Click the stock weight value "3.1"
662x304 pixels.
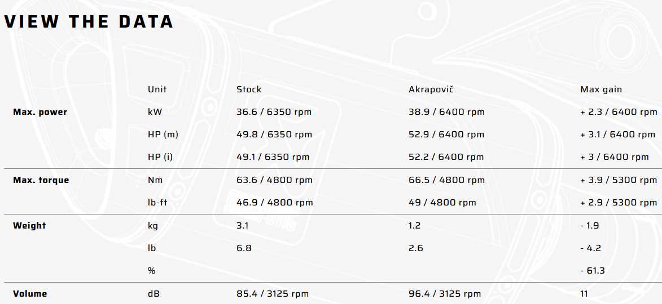(x=242, y=225)
